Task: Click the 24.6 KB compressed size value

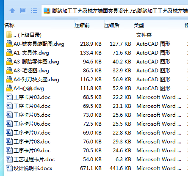Action: pos(122,151)
